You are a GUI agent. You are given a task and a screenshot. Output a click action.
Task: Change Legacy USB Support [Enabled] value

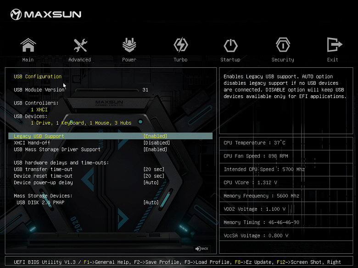click(155, 136)
